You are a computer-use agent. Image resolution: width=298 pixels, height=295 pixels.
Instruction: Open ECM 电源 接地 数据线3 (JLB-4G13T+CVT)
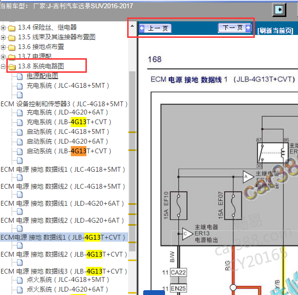(x=64, y=271)
